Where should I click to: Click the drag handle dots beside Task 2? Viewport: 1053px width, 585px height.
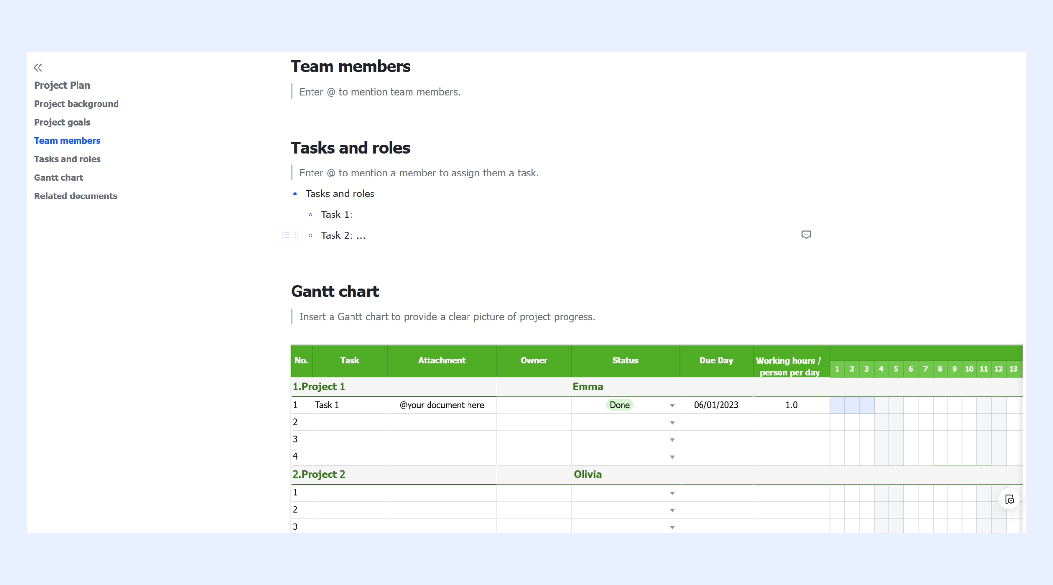click(296, 235)
